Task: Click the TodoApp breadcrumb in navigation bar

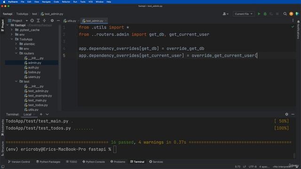Action: point(22,14)
